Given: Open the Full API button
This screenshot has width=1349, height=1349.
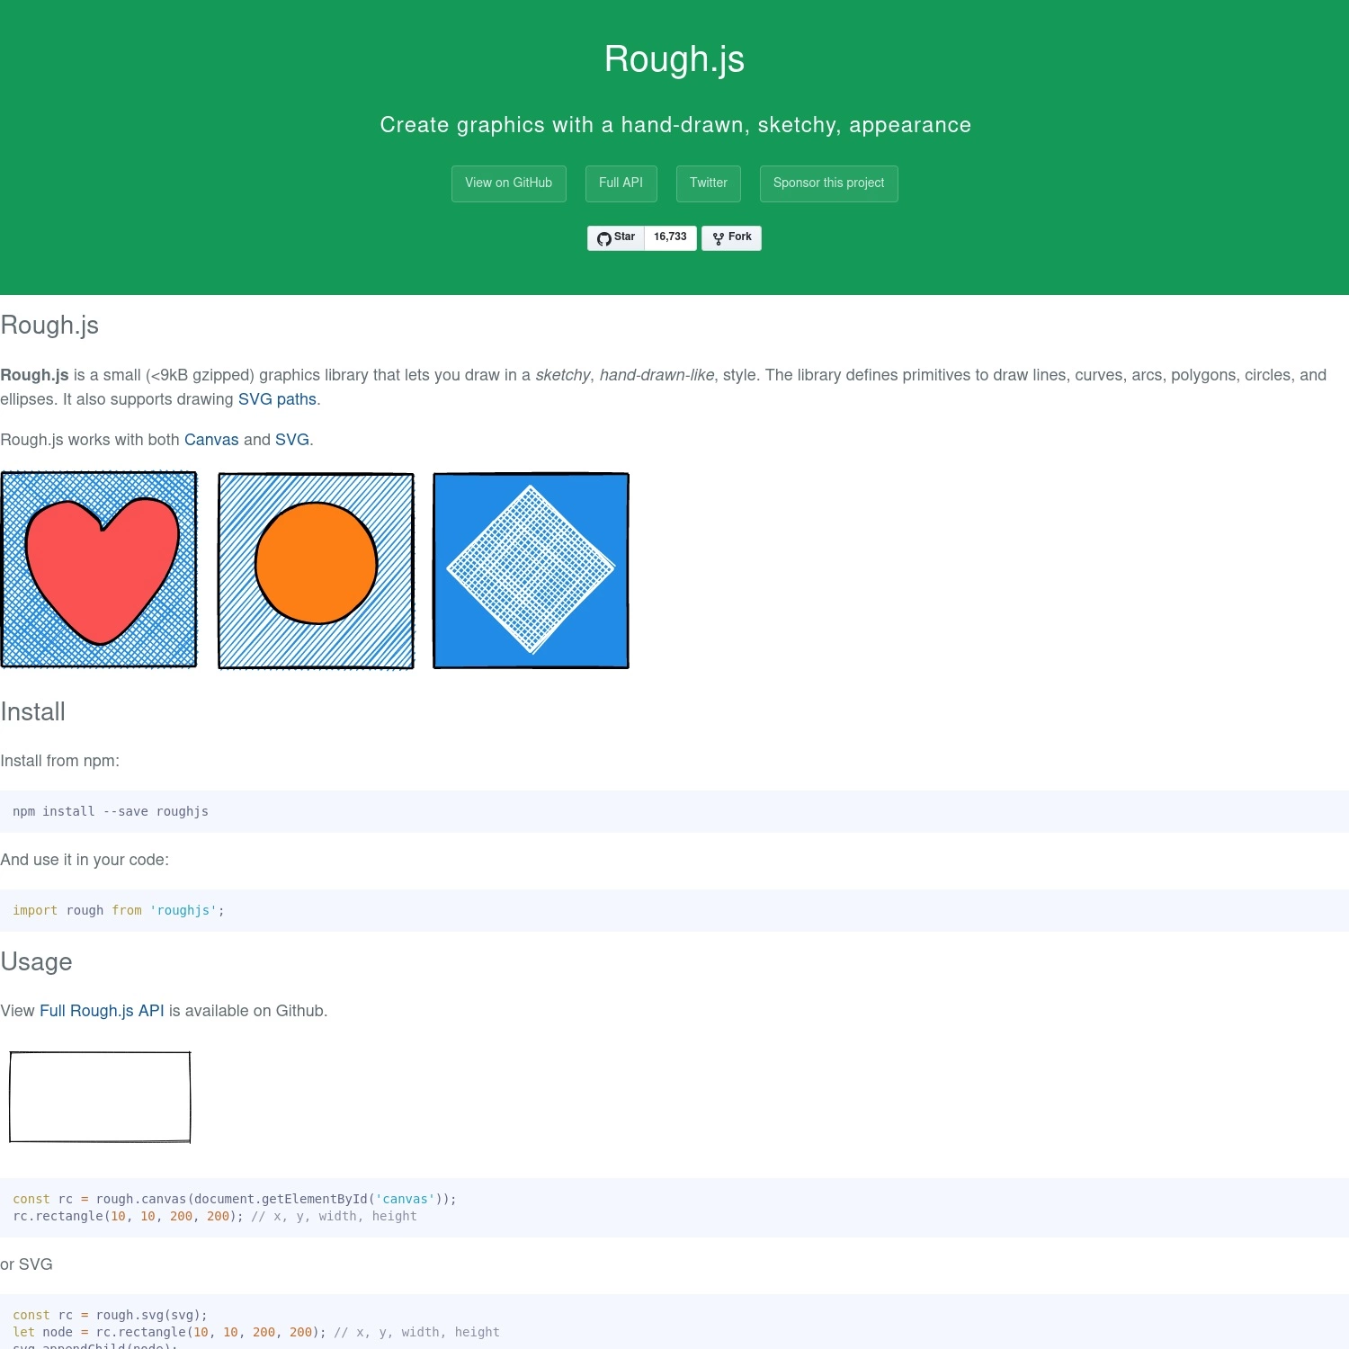Looking at the screenshot, I should [x=621, y=183].
